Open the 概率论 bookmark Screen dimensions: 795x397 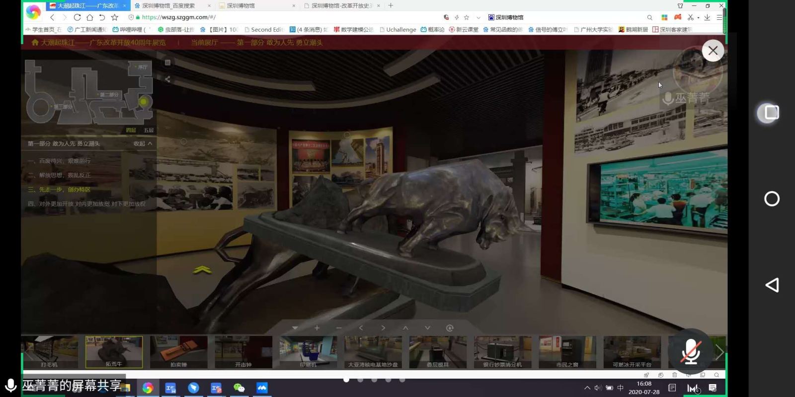(x=432, y=29)
